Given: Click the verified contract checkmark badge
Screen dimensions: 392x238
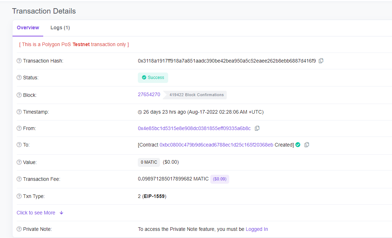Looking at the screenshot, I should click(298, 145).
